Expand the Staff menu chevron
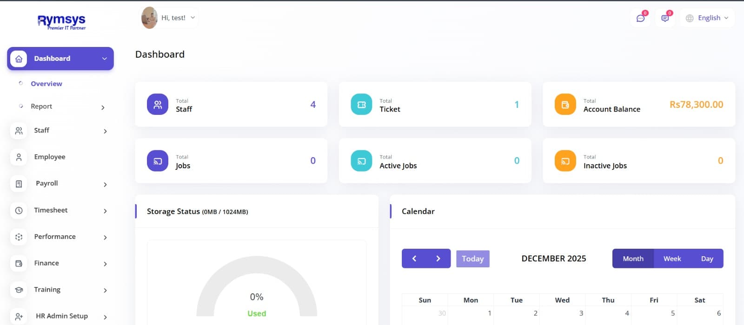Viewport: 744px width, 325px height. [105, 131]
